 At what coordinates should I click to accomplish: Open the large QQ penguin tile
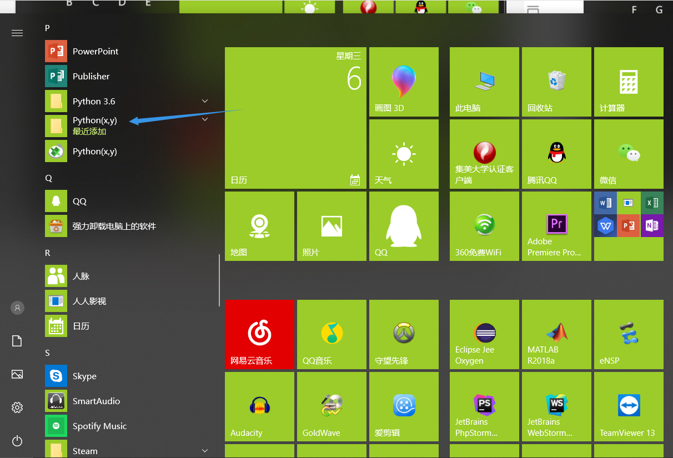404,226
